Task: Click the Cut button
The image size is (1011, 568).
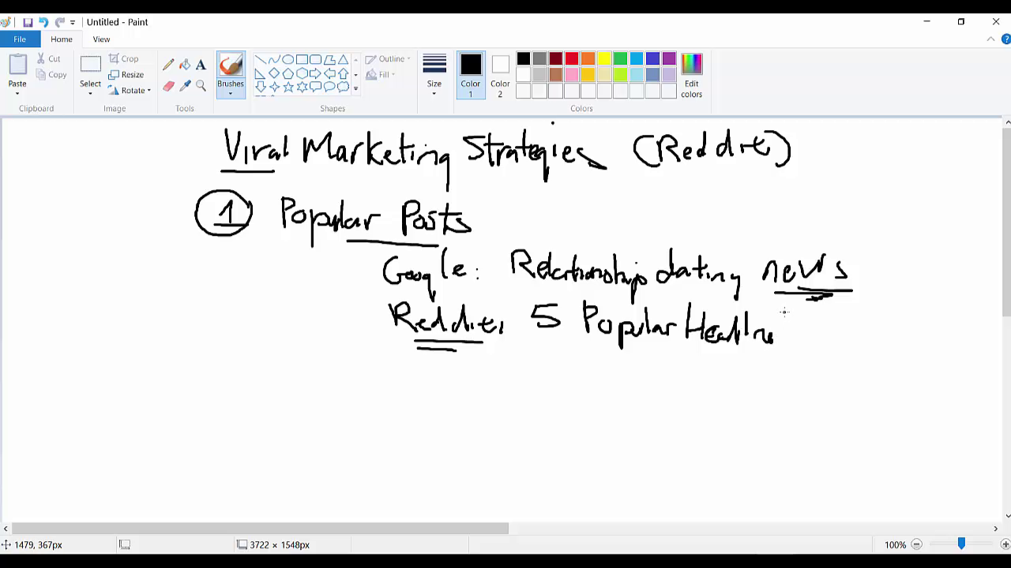Action: pyautogui.click(x=48, y=59)
